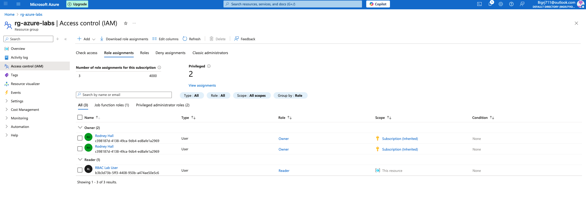Viewport: 586px width, 202px height.
Task: Switch to the Deny assignments tab
Action: coord(170,53)
